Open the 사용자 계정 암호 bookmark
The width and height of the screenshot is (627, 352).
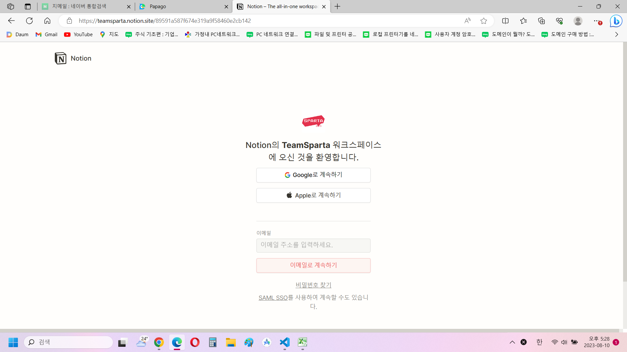point(450,35)
